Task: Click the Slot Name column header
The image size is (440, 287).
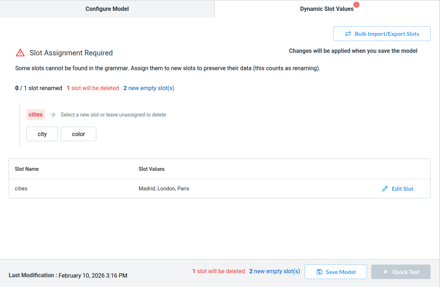Action: click(x=27, y=169)
